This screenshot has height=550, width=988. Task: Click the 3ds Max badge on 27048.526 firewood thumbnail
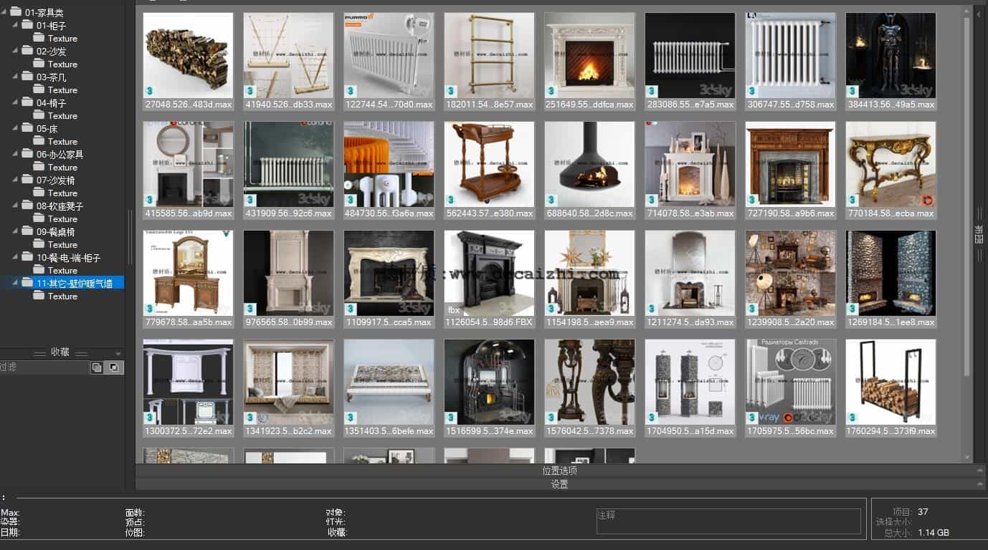149,91
